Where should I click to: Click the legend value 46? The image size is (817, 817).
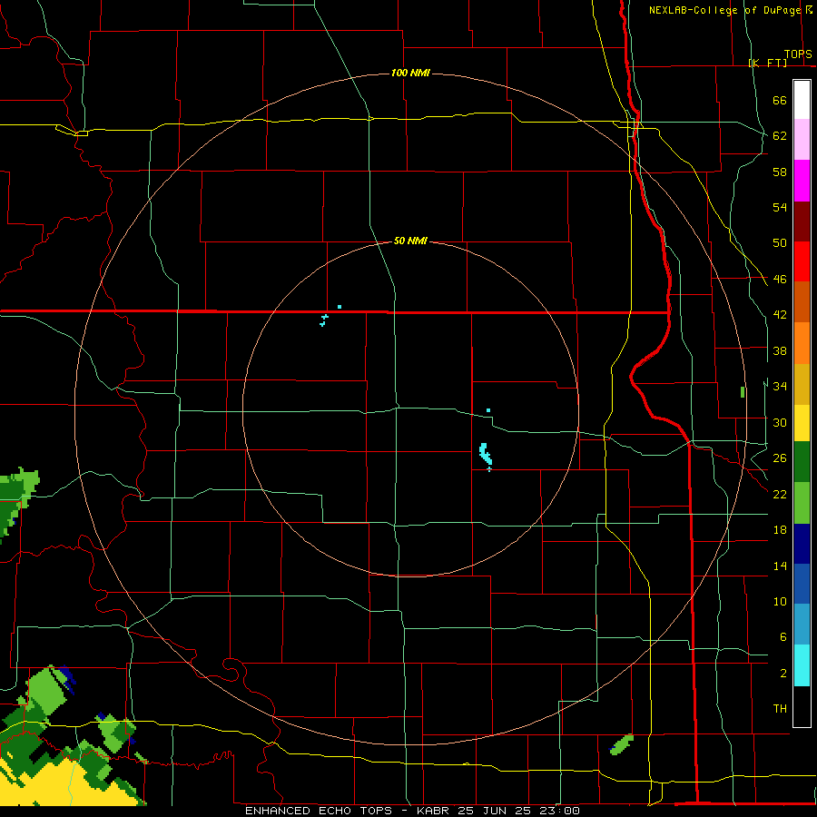pos(780,280)
